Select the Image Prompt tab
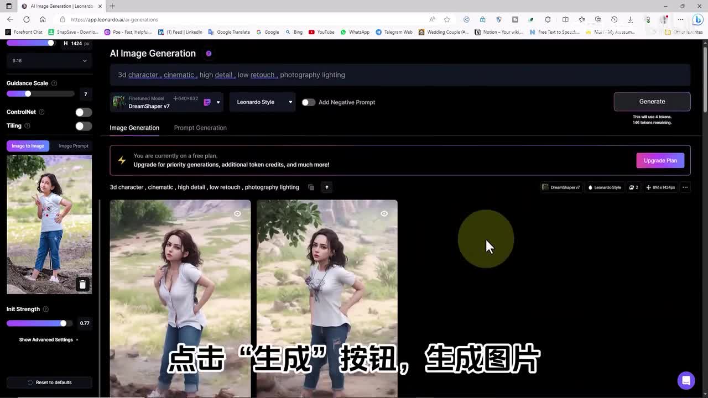The width and height of the screenshot is (708, 398). click(x=74, y=146)
